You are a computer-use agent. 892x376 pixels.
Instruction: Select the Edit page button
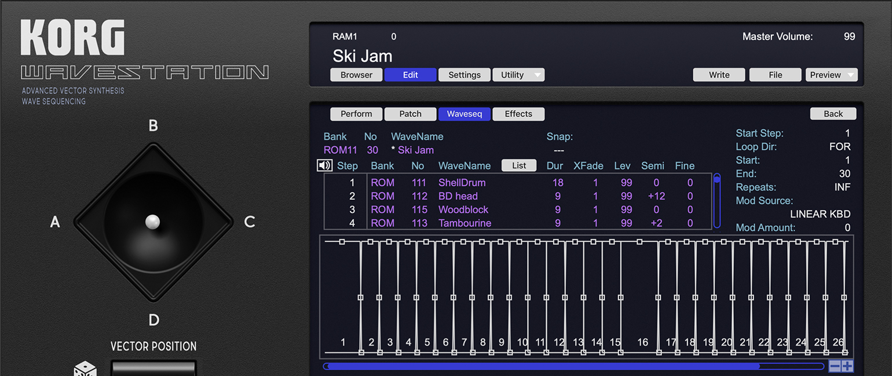click(x=411, y=75)
